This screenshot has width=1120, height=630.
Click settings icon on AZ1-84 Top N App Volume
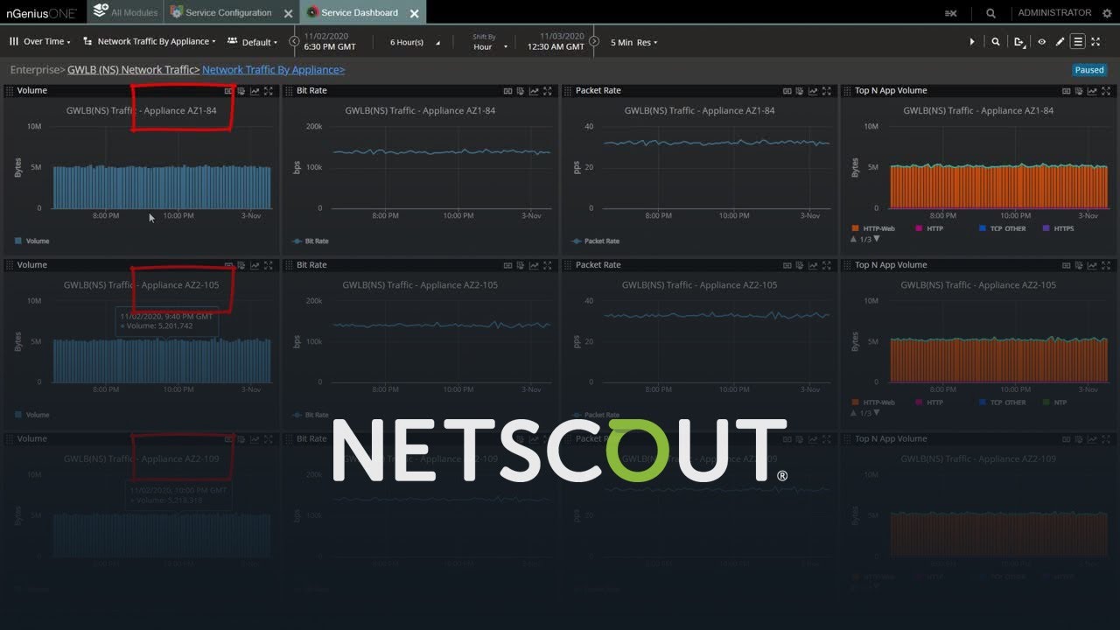coord(1080,91)
